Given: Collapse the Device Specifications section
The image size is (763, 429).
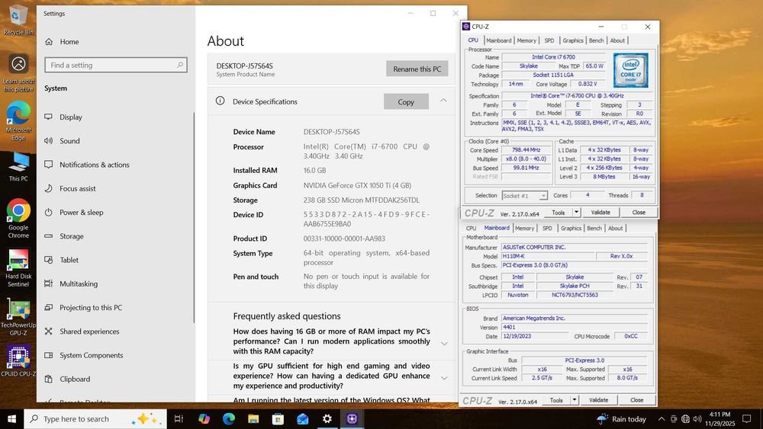Looking at the screenshot, I should (443, 101).
